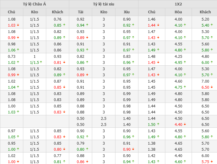Click the down arrow next to 4.40
217x164 pixels.
point(185,124)
